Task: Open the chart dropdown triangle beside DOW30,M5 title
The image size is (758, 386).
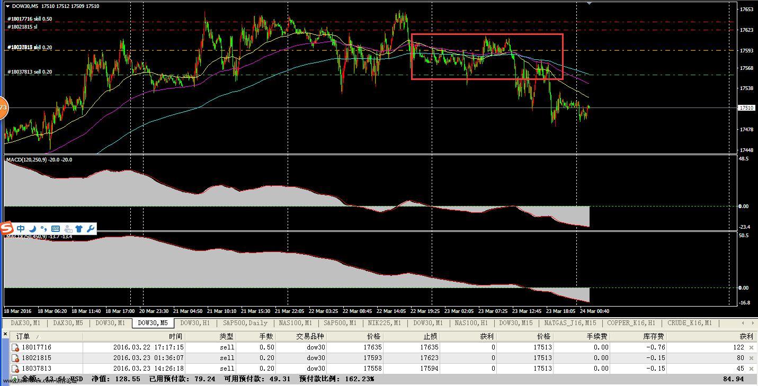Action: (7, 6)
